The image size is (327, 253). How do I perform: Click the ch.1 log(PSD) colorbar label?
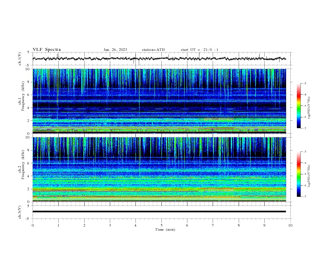pos(309,108)
